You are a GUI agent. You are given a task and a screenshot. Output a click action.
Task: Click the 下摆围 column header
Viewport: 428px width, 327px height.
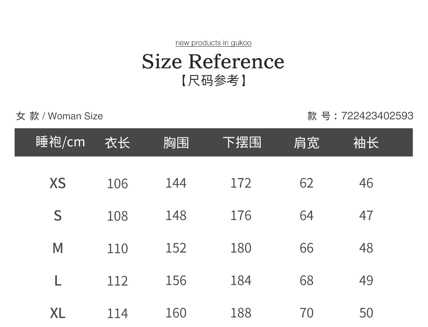point(242,142)
